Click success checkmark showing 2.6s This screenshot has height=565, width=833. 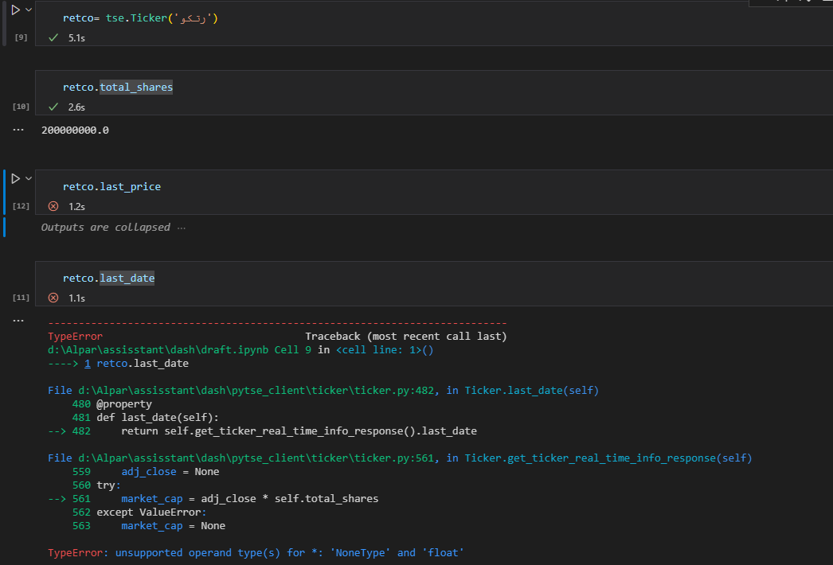(53, 107)
